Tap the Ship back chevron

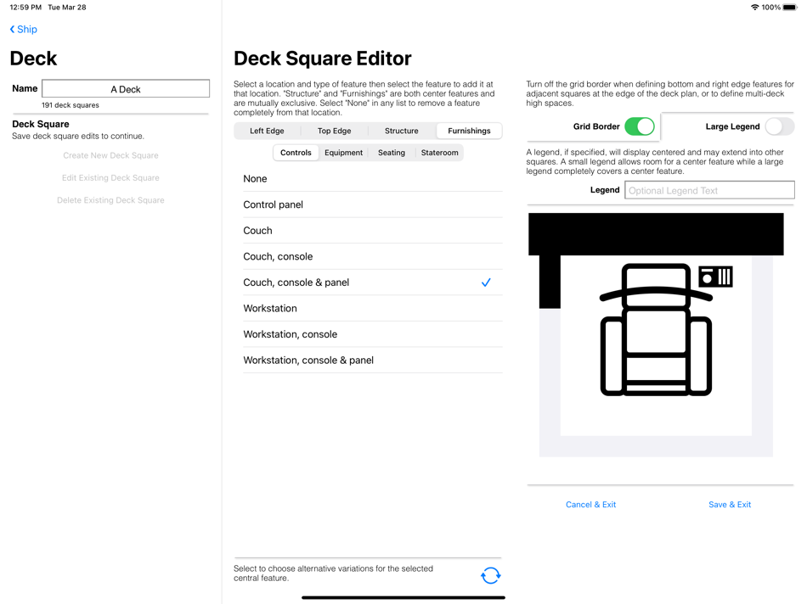tap(13, 30)
